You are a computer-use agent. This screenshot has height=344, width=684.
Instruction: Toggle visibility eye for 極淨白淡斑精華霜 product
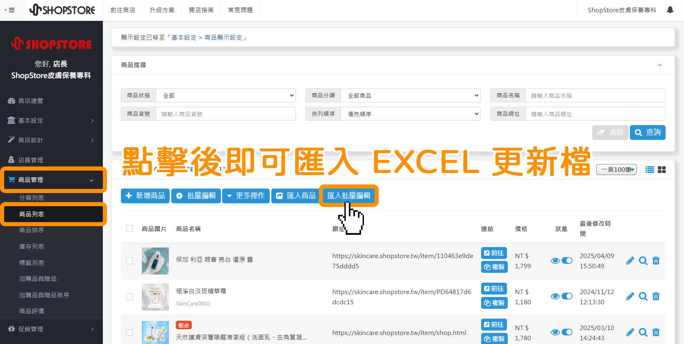555,296
